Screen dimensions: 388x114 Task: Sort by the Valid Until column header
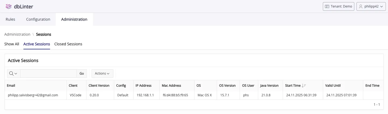(x=333, y=86)
